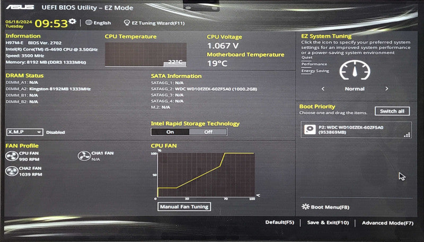Click the Intel Core i5-4690 CPU line
Viewport: 424px width, 242px height.
51,49
